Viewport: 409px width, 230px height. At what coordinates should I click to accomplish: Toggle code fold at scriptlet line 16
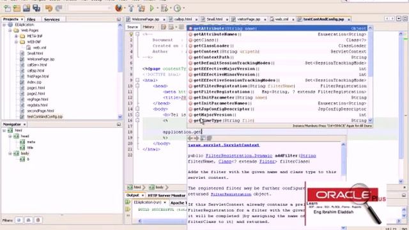137,120
